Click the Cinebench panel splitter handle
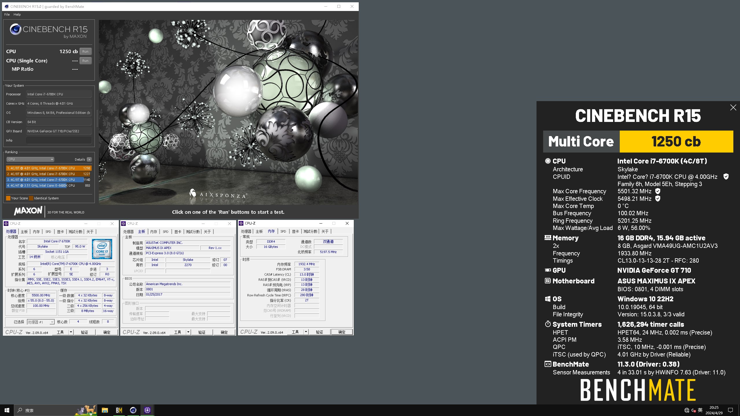Viewport: 740px width, 416px height. pyautogui.click(x=97, y=118)
